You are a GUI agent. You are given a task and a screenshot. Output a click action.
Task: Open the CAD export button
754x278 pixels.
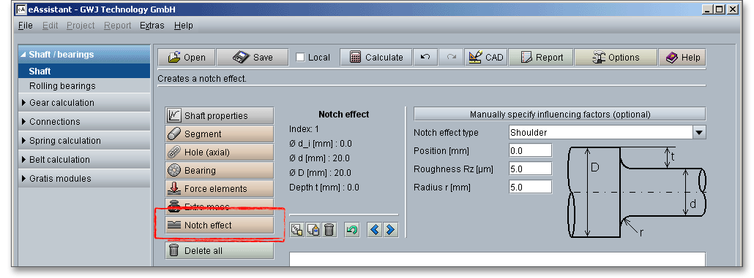point(485,57)
